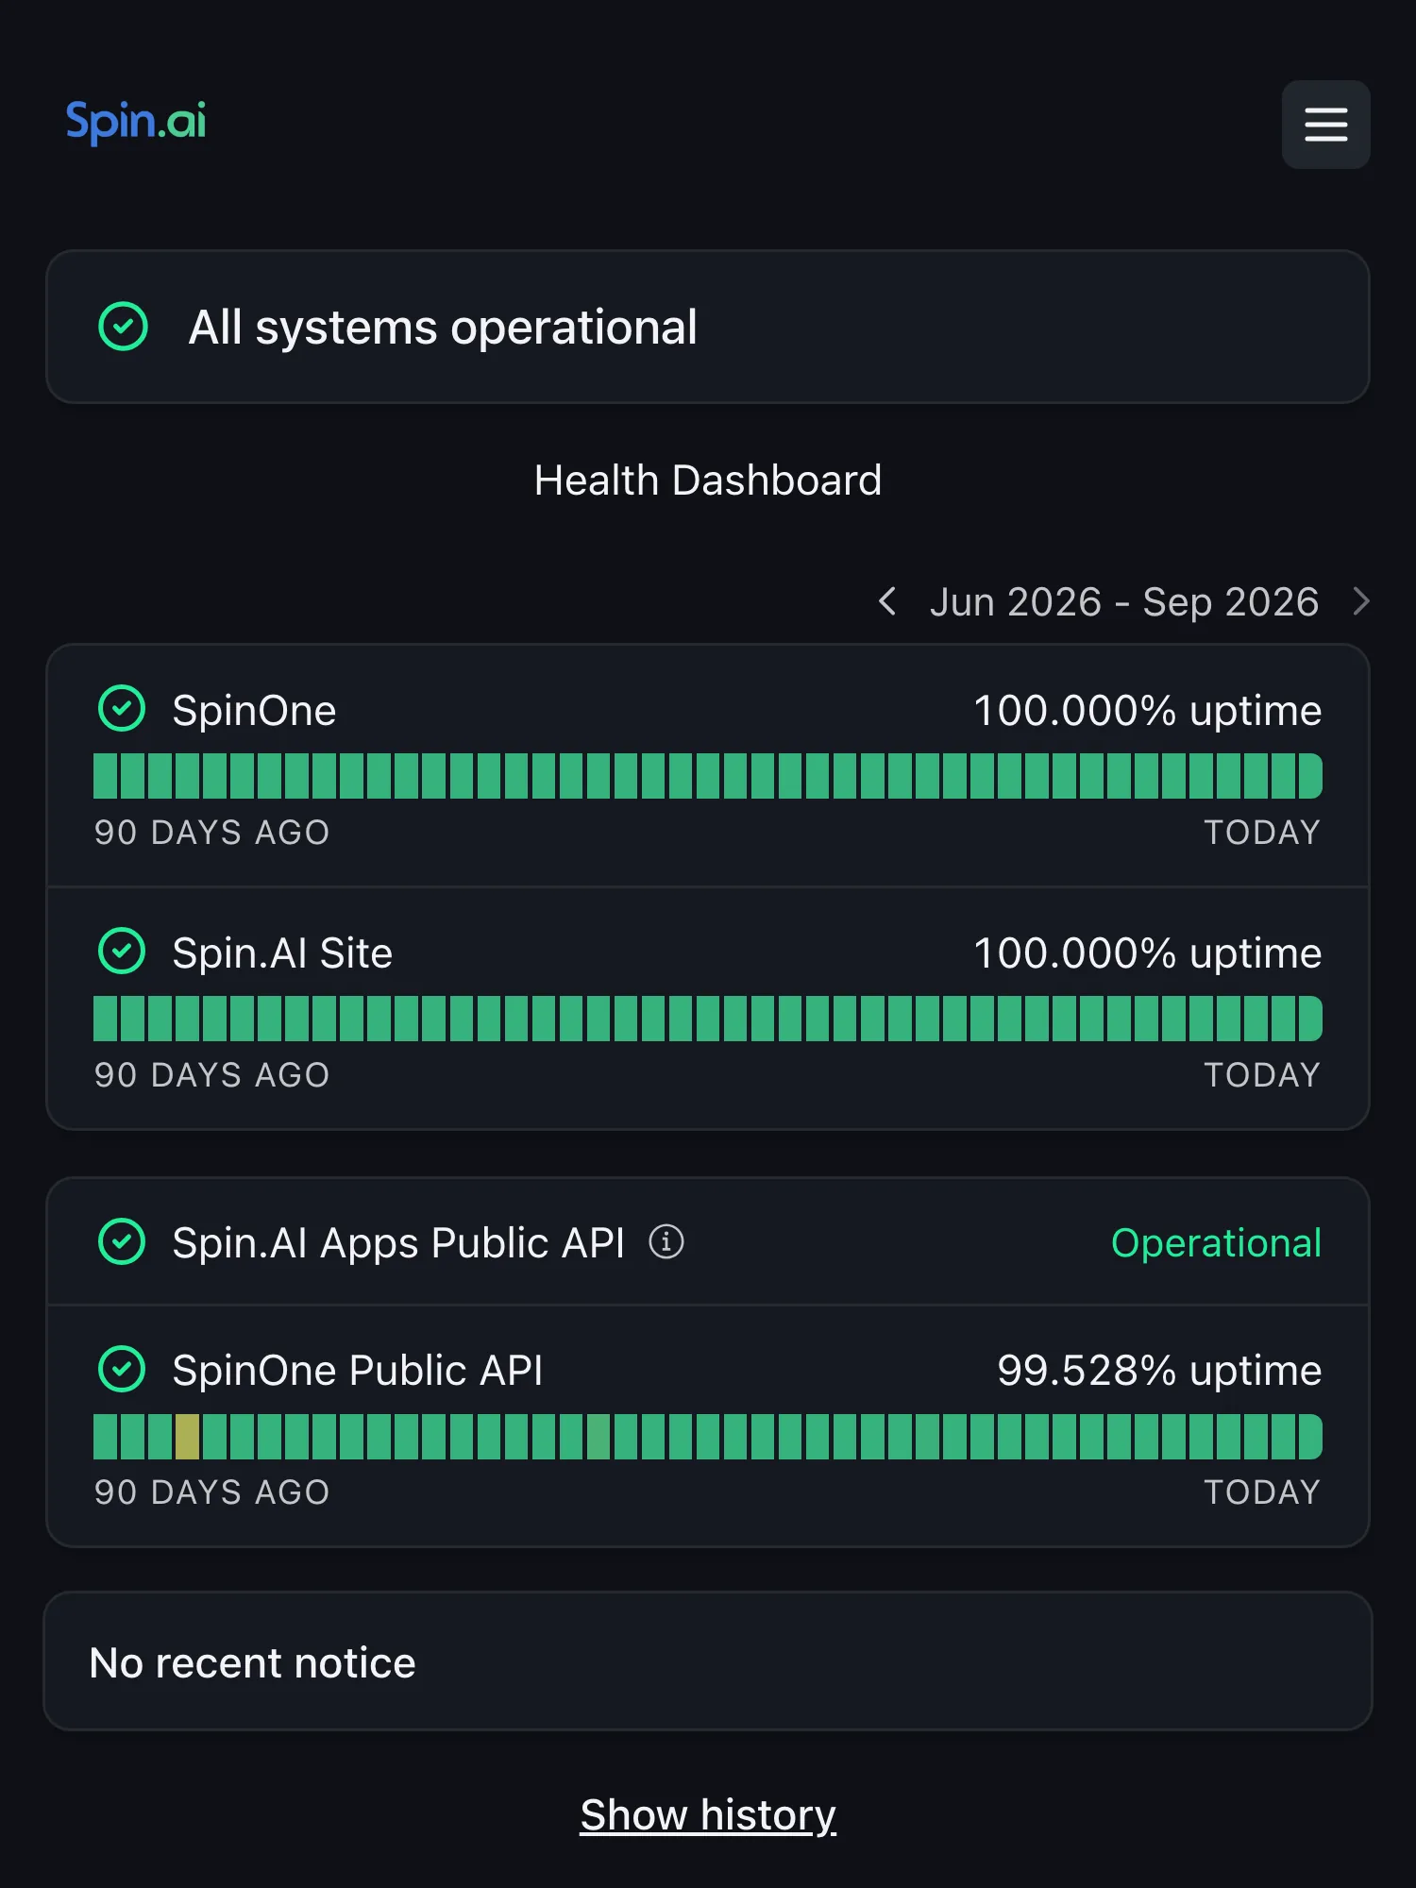The image size is (1416, 1888).
Task: Go to next date range with right chevron
Action: 1360,601
